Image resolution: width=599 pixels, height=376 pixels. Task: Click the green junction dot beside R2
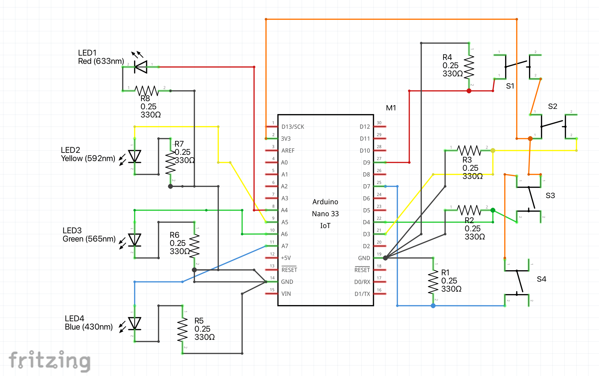(x=493, y=210)
